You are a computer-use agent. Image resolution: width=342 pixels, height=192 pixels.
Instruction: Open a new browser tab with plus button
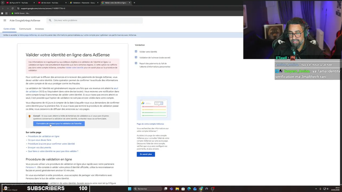click(134, 3)
